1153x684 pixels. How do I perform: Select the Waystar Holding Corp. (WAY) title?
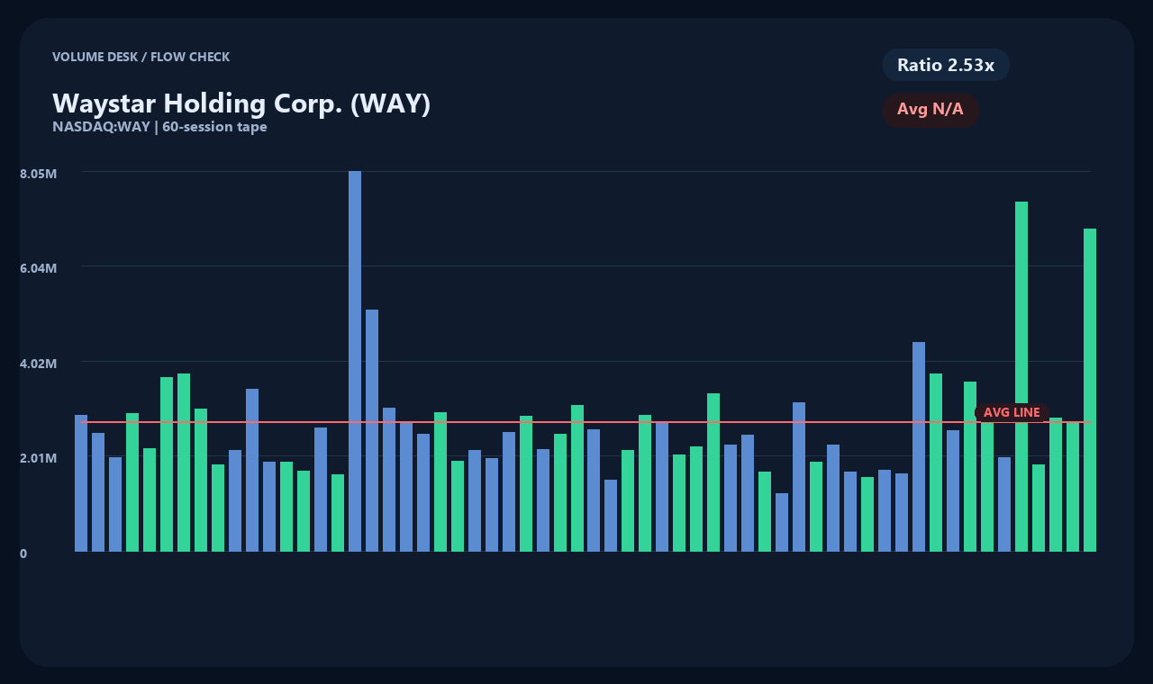(x=241, y=103)
